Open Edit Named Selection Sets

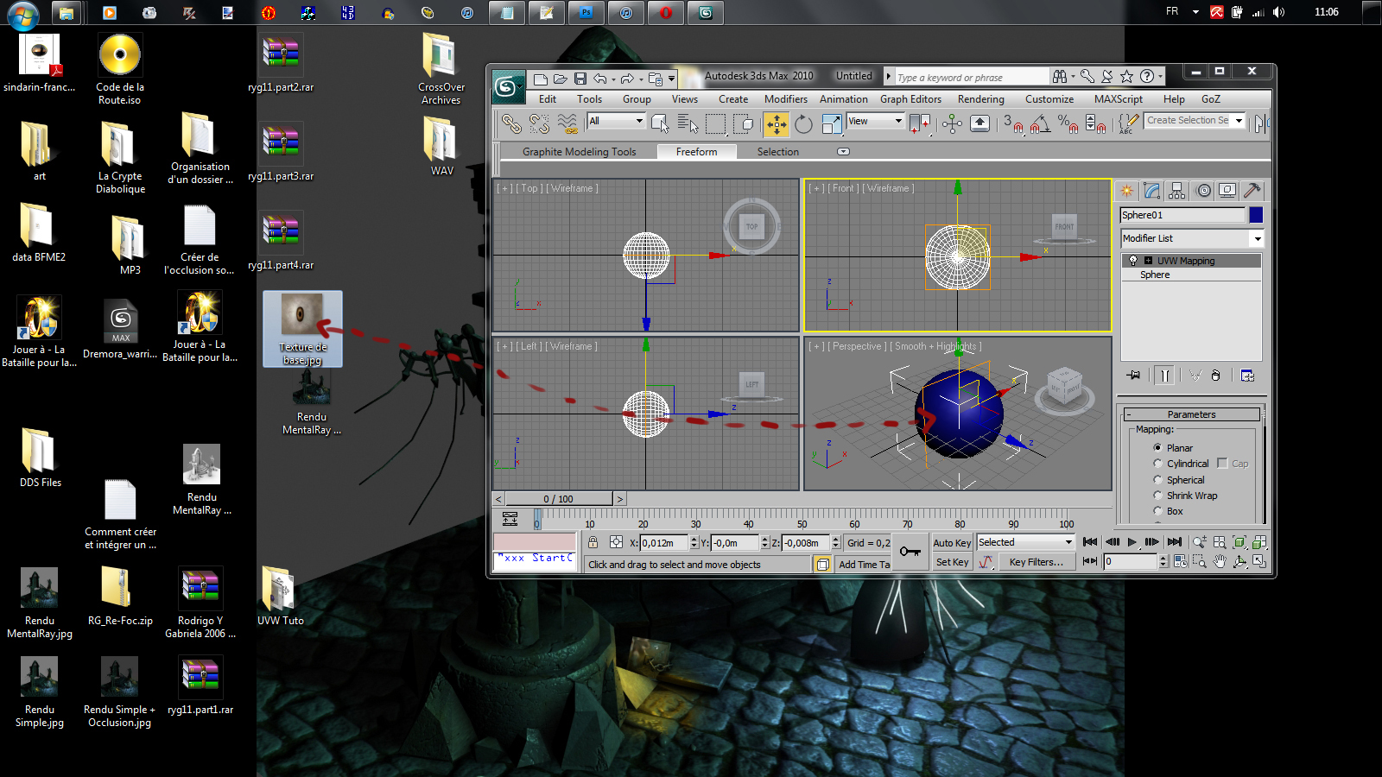click(1128, 124)
